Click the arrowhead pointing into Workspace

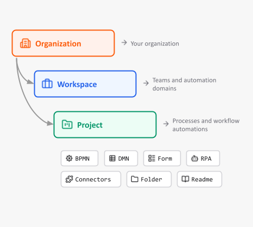[30, 82]
